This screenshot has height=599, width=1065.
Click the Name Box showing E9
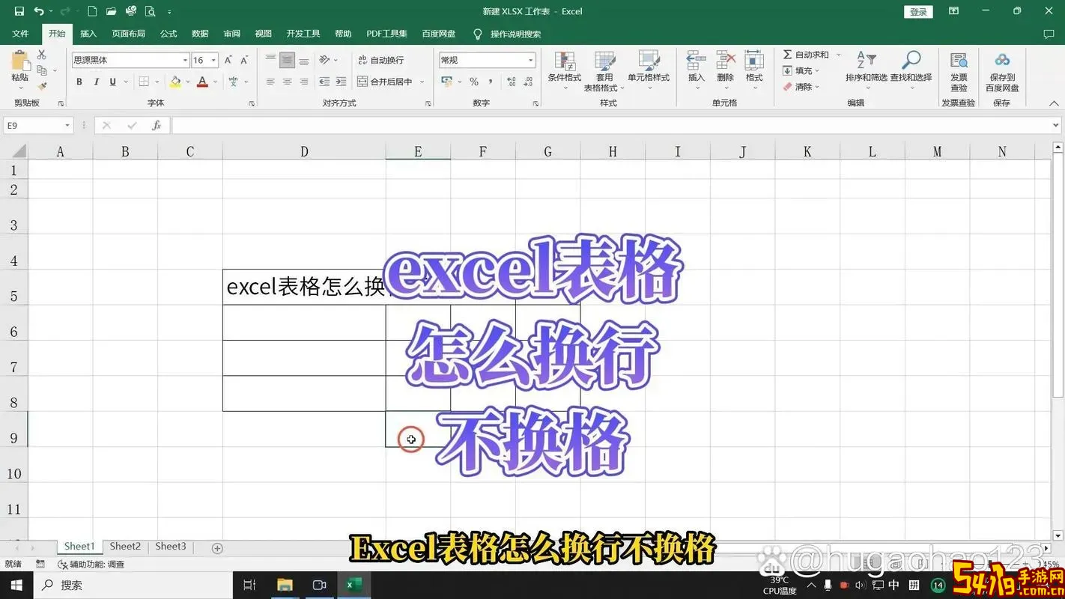pos(38,126)
